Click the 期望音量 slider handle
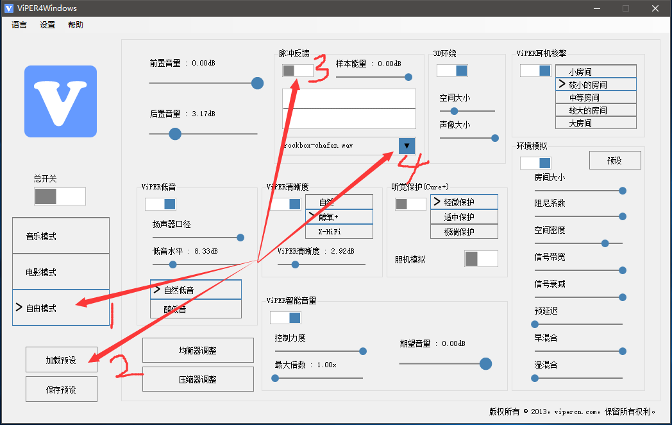Viewport: 672px width, 425px height. coord(485,364)
